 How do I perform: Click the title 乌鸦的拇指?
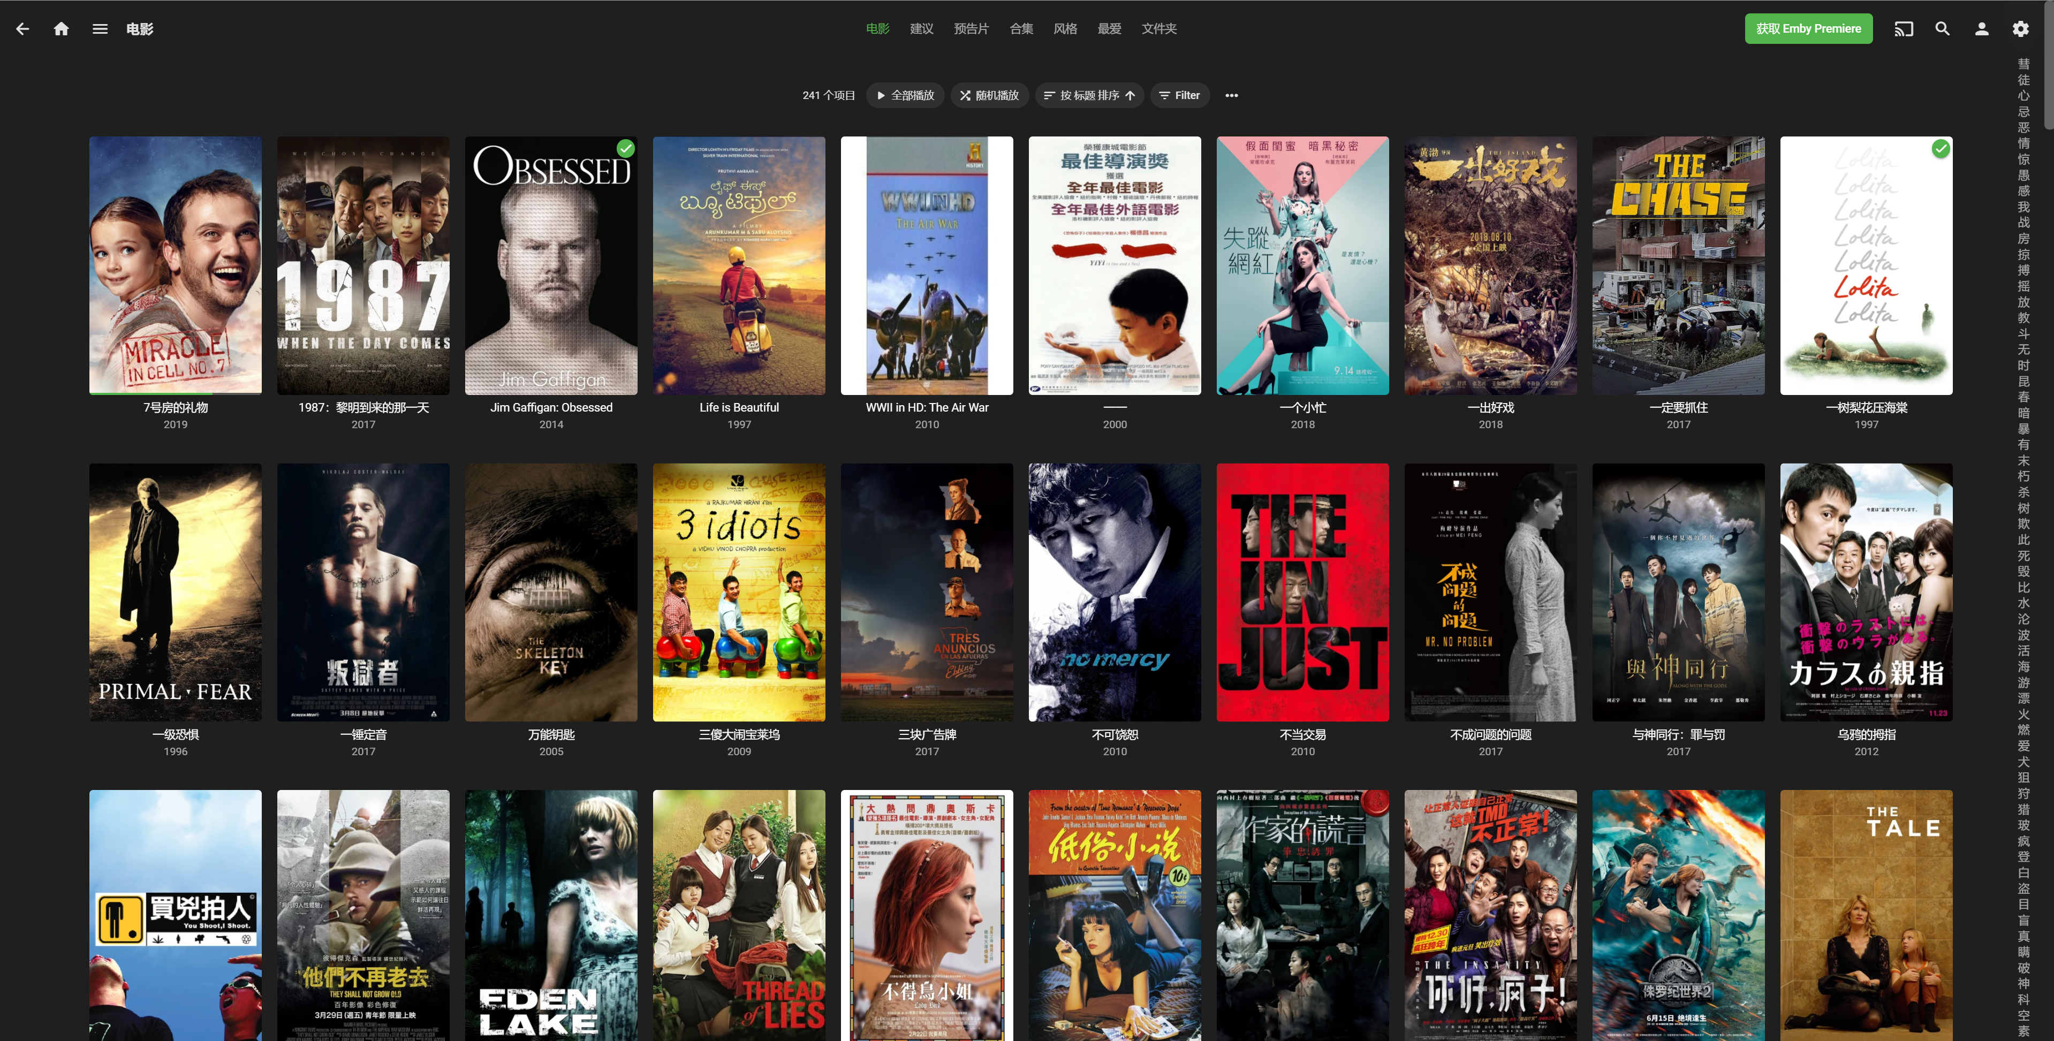coord(1867,734)
